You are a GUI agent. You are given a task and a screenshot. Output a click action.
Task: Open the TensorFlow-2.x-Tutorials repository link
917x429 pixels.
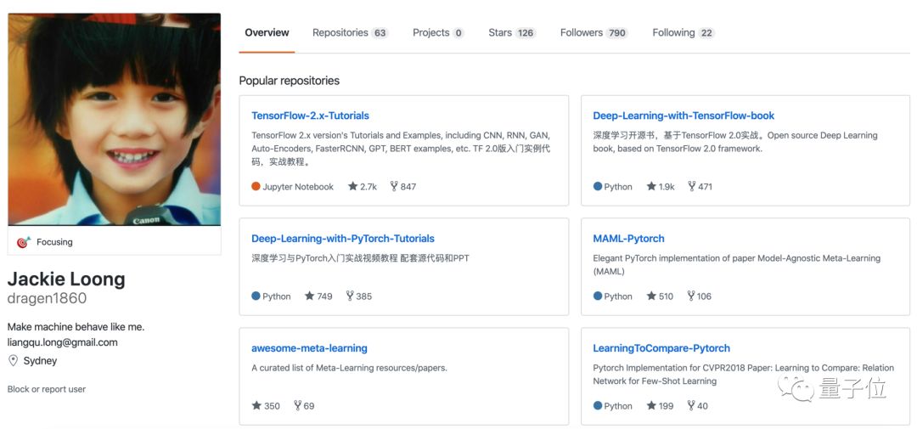310,116
